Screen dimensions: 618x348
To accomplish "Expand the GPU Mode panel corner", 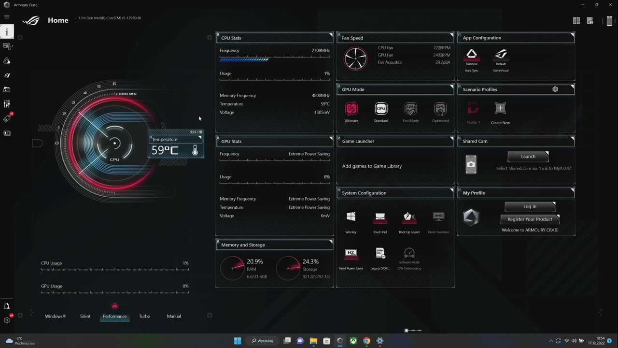I will tap(451, 87).
